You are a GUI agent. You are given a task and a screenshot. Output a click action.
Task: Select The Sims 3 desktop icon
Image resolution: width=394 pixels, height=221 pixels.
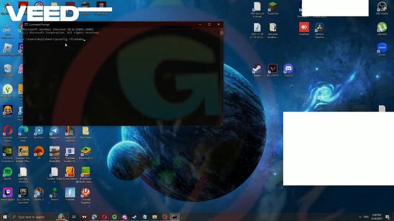7,91
